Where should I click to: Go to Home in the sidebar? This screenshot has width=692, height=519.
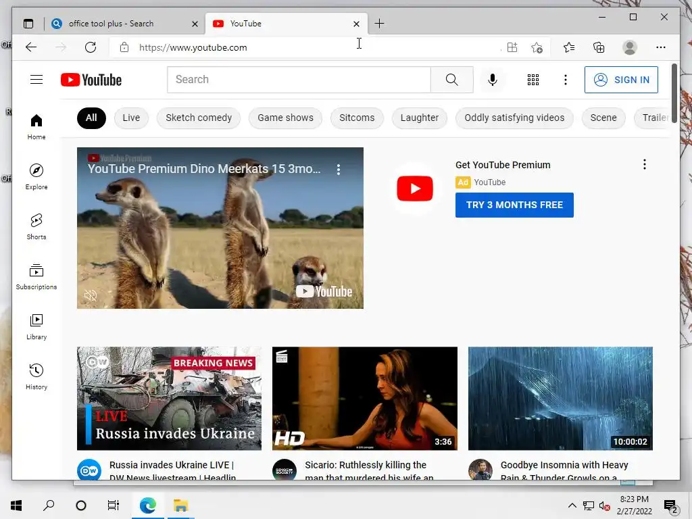tap(36, 127)
